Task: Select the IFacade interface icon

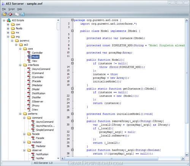Action: coord(29,81)
